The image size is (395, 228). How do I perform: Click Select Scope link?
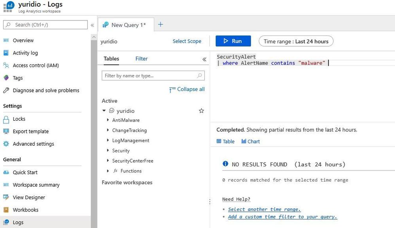tap(187, 41)
